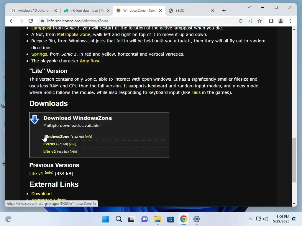The width and height of the screenshot is (302, 226).
Task: Open the browser side panel icon
Action: (x=271, y=21)
